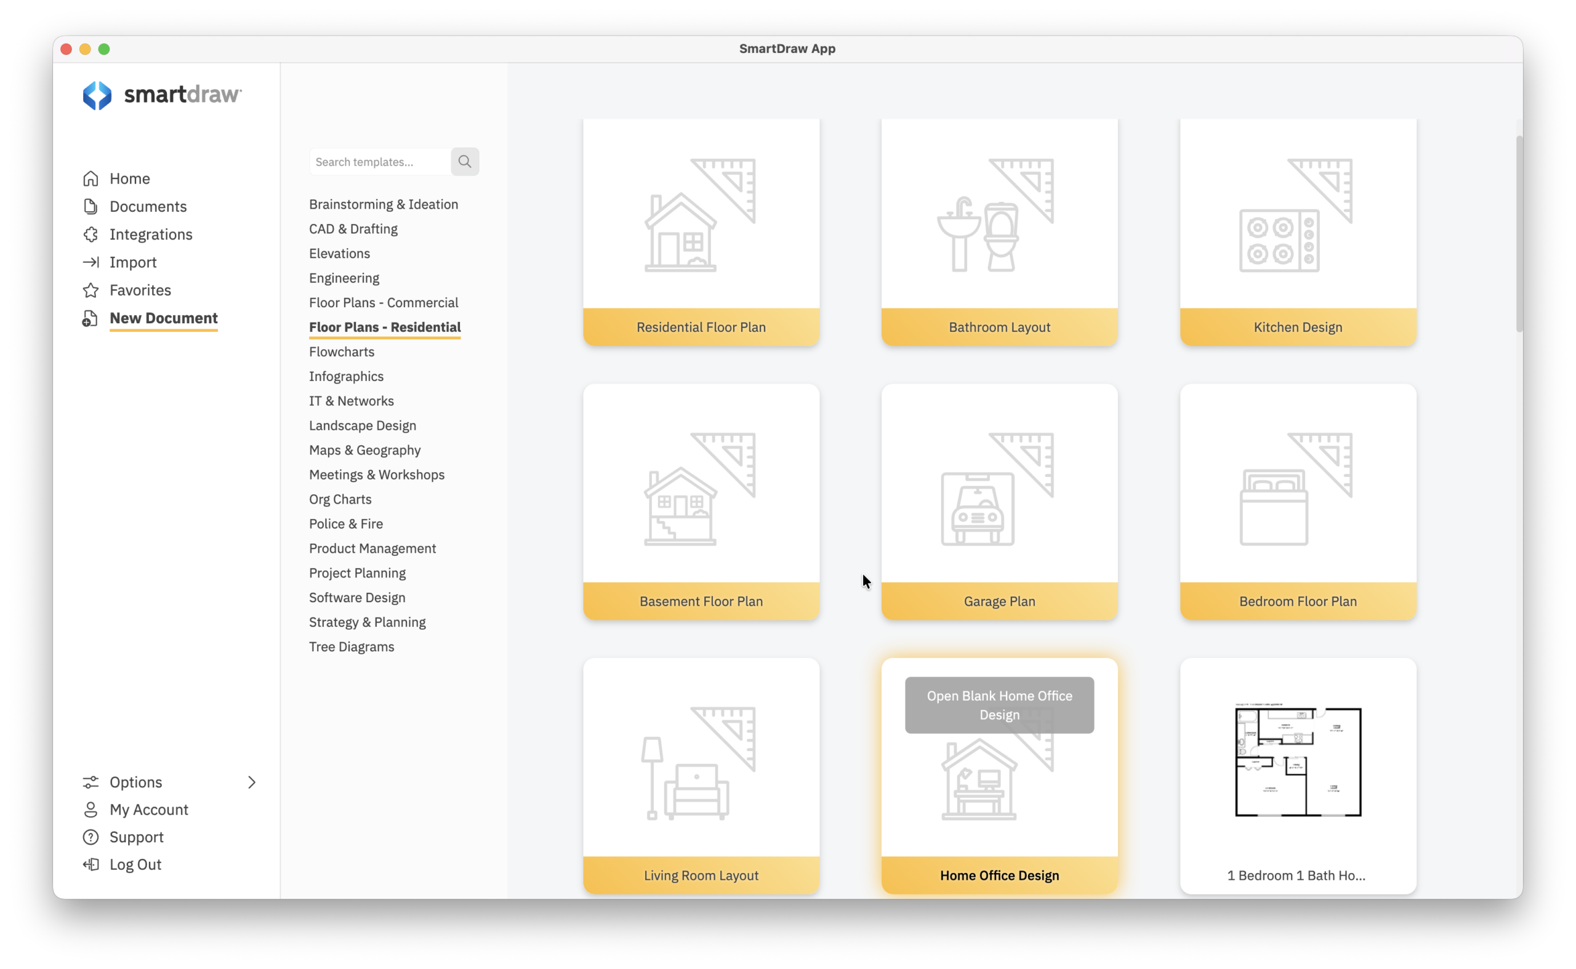Click the Integrations puzzle icon
The width and height of the screenshot is (1576, 969).
pyautogui.click(x=90, y=234)
